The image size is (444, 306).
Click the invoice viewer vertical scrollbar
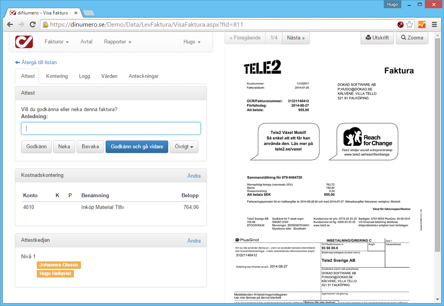437,144
